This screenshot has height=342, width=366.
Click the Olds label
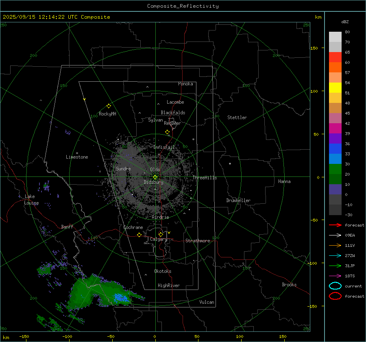pyautogui.click(x=155, y=170)
